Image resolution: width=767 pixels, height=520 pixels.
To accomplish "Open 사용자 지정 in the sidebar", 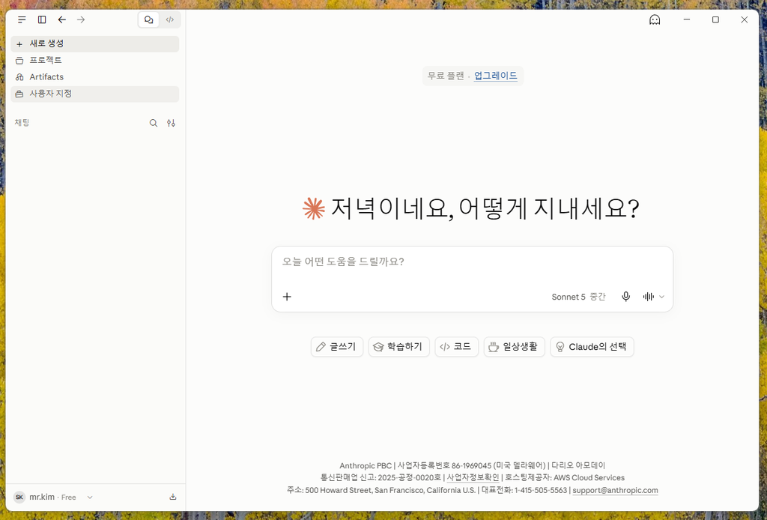I will [x=95, y=94].
